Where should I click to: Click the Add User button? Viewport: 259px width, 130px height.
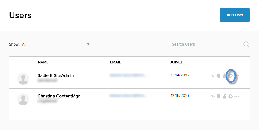tap(235, 15)
